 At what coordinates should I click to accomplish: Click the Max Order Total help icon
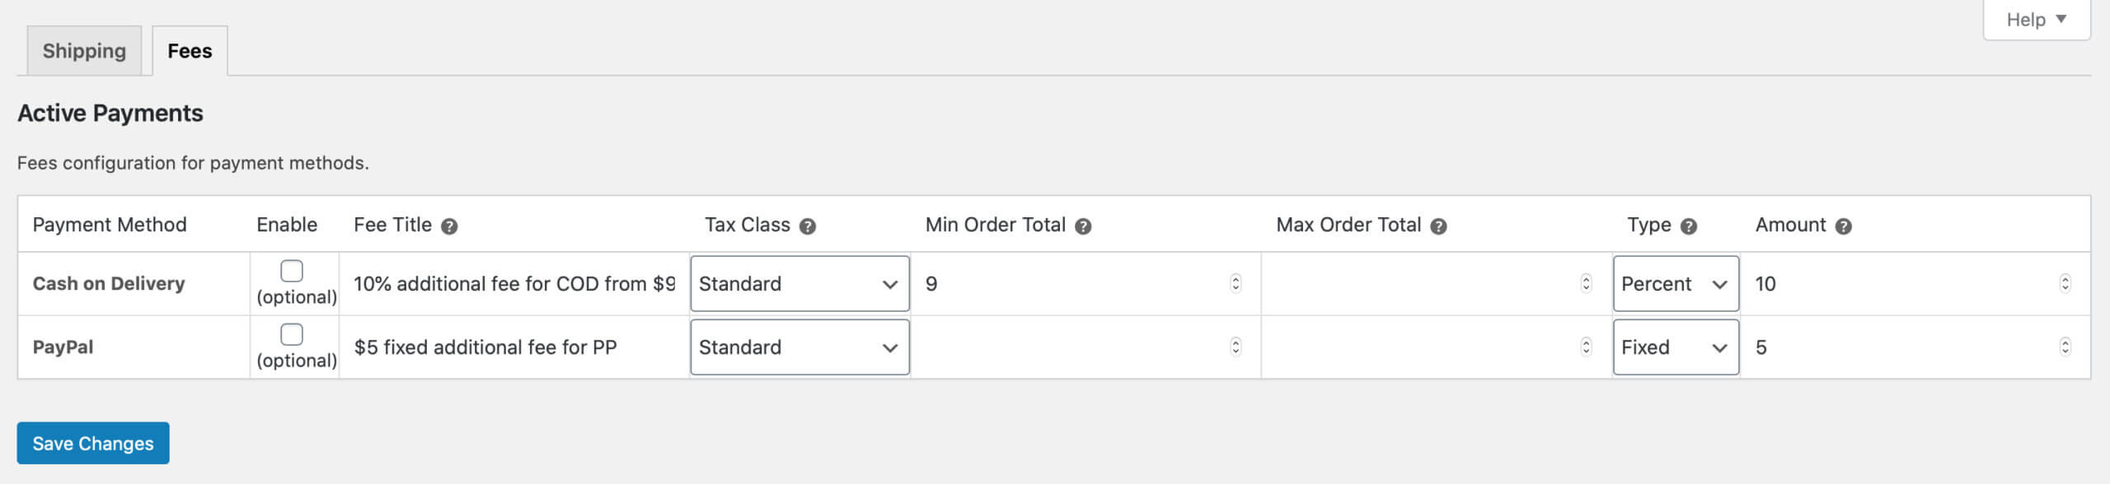(x=1438, y=226)
